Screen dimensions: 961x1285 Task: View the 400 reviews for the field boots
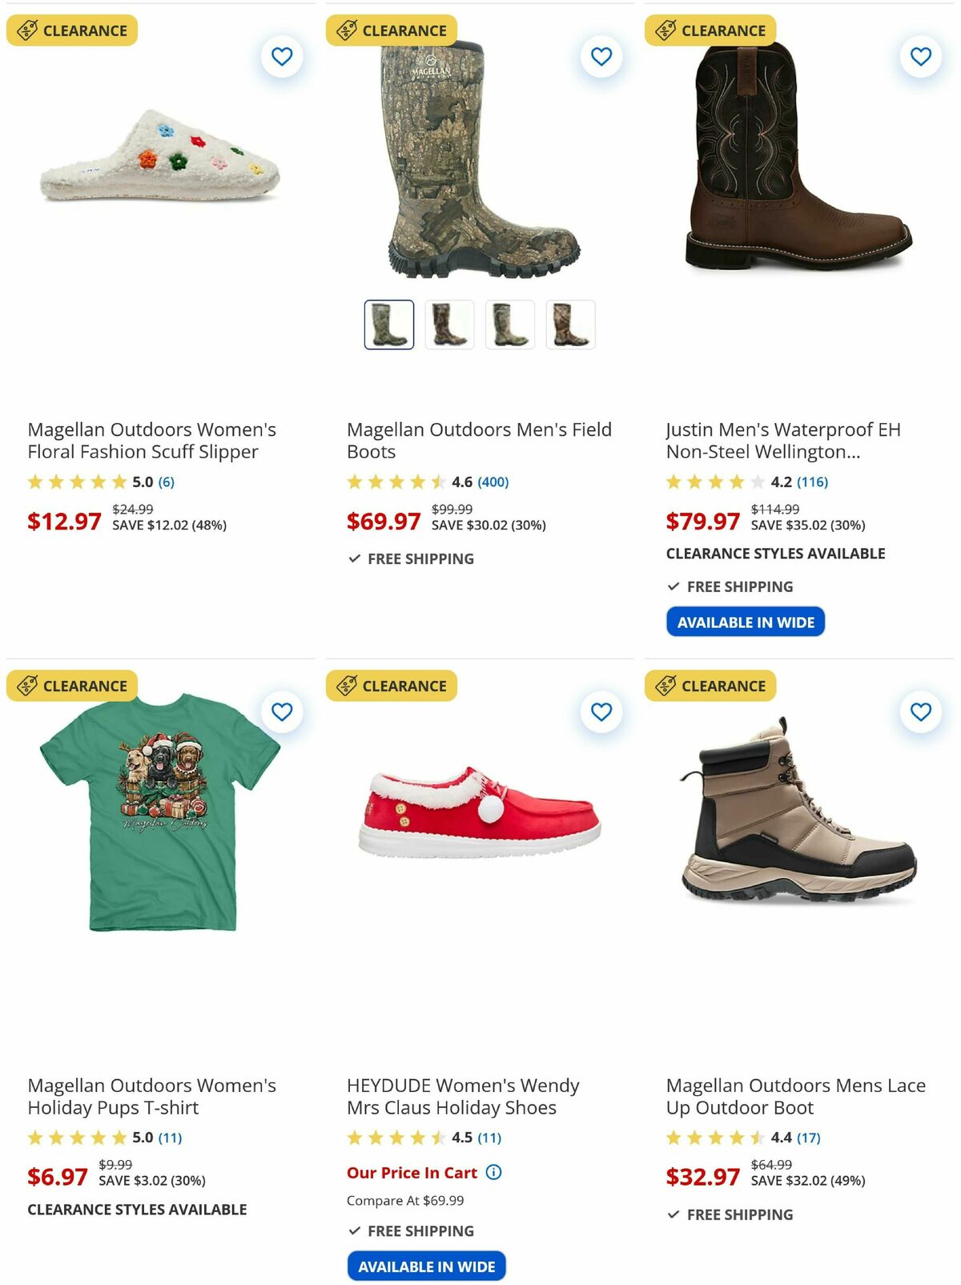[x=493, y=482]
